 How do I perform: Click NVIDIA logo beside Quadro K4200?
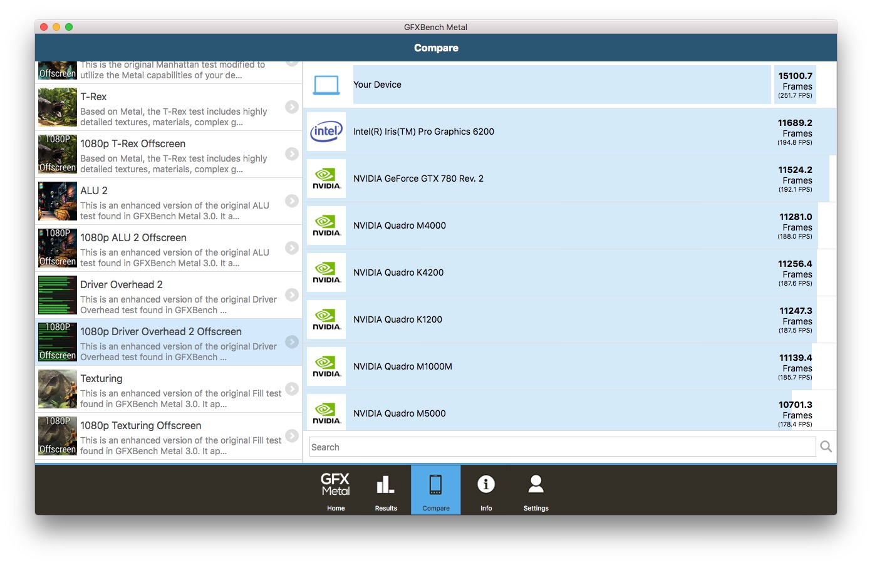[326, 272]
